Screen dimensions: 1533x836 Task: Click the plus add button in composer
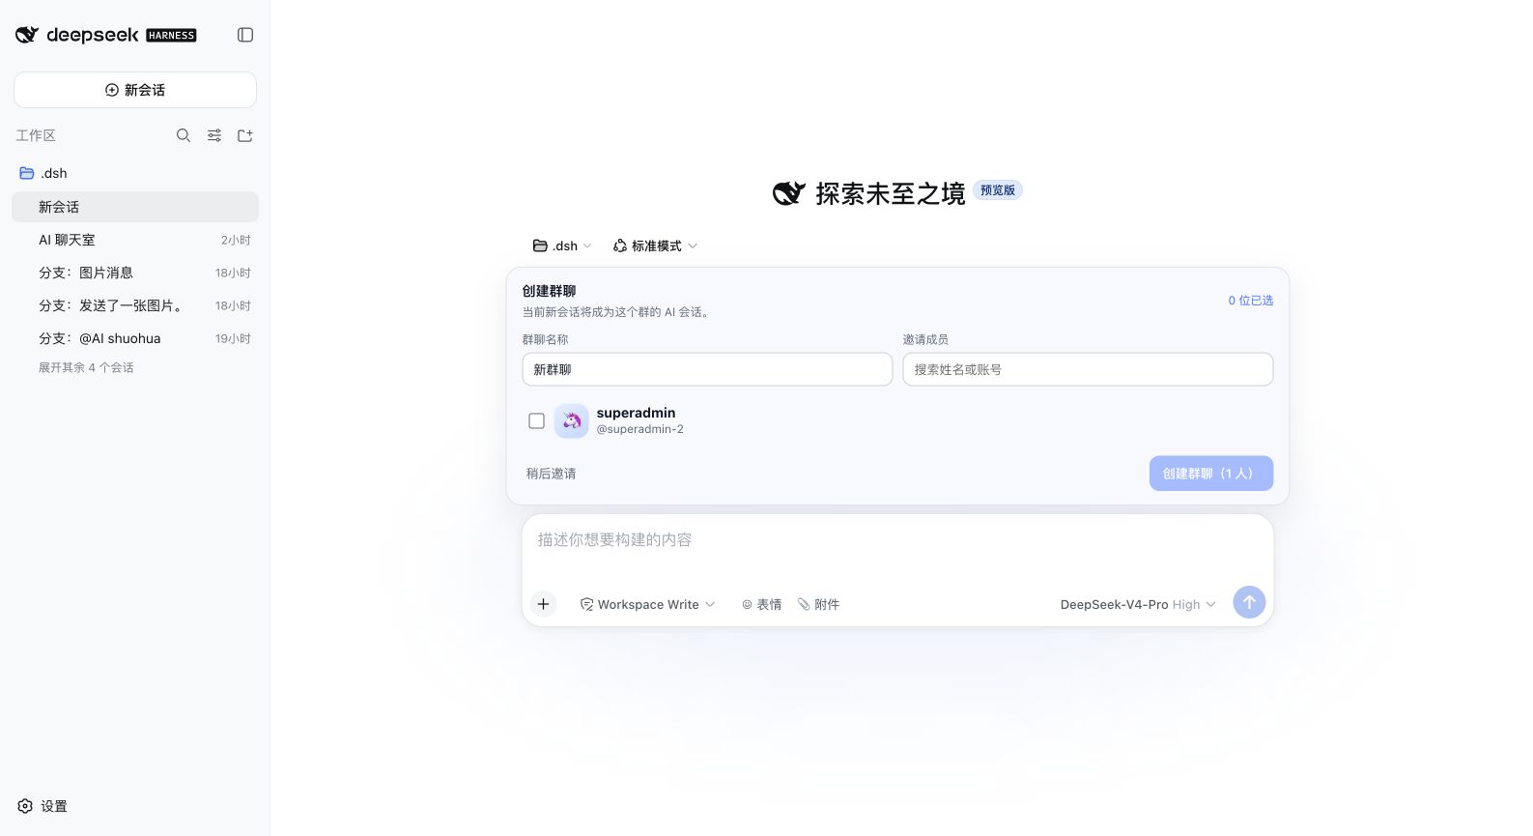point(544,604)
